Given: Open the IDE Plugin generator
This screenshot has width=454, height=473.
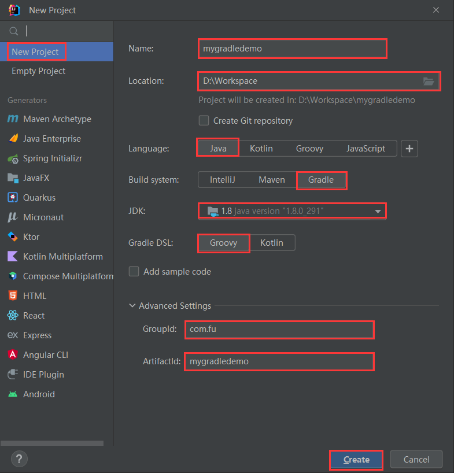Looking at the screenshot, I should [57, 374].
